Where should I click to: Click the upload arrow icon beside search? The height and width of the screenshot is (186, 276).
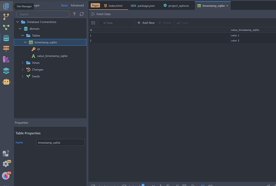(74, 14)
